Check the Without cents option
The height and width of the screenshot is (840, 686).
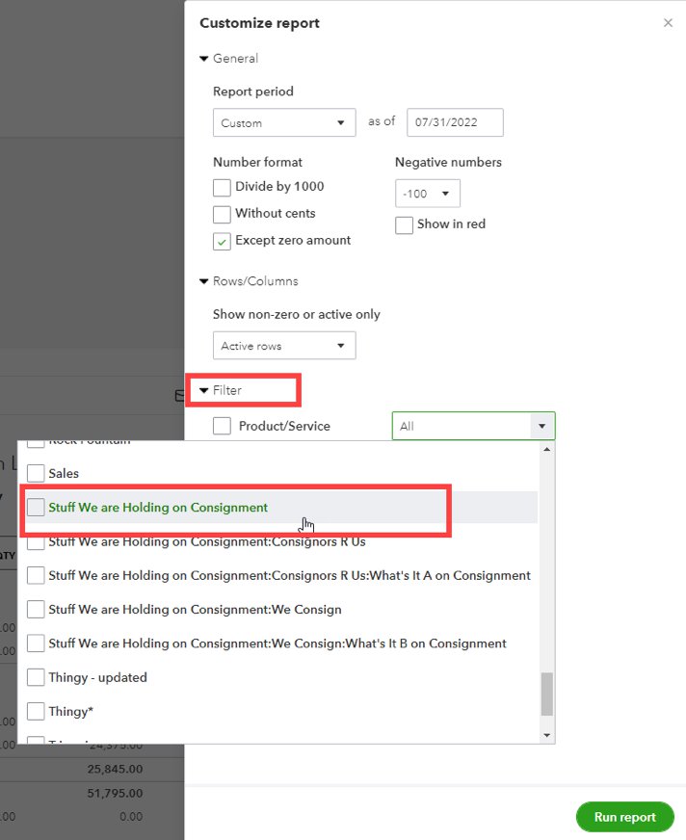pos(223,214)
